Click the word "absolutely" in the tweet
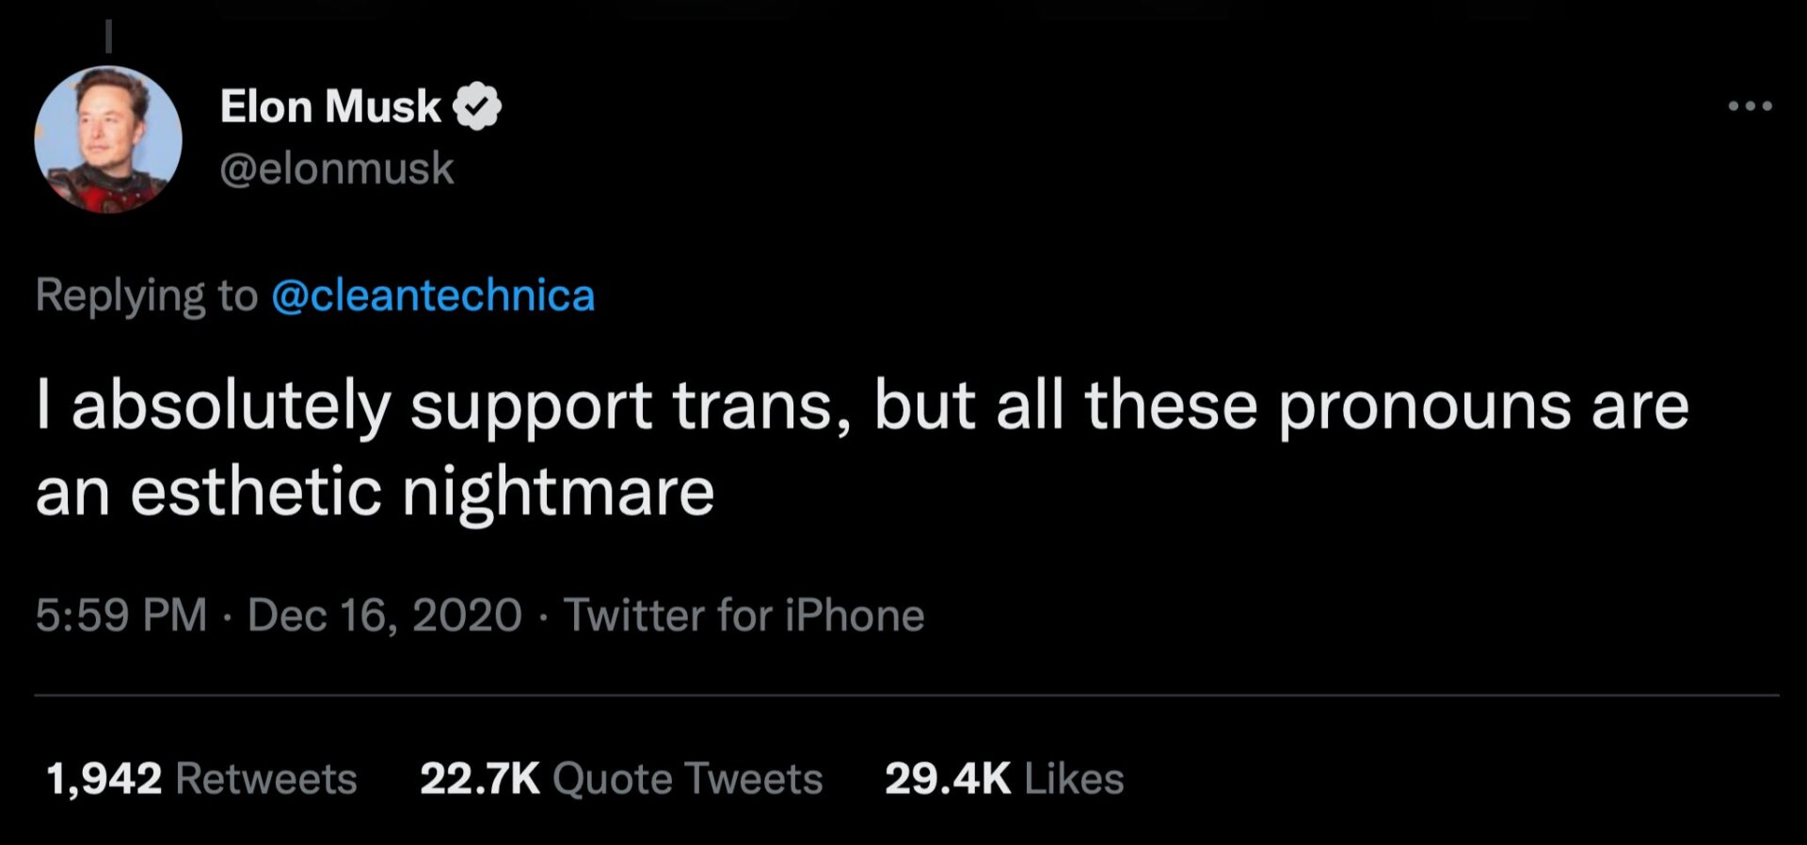 231,407
